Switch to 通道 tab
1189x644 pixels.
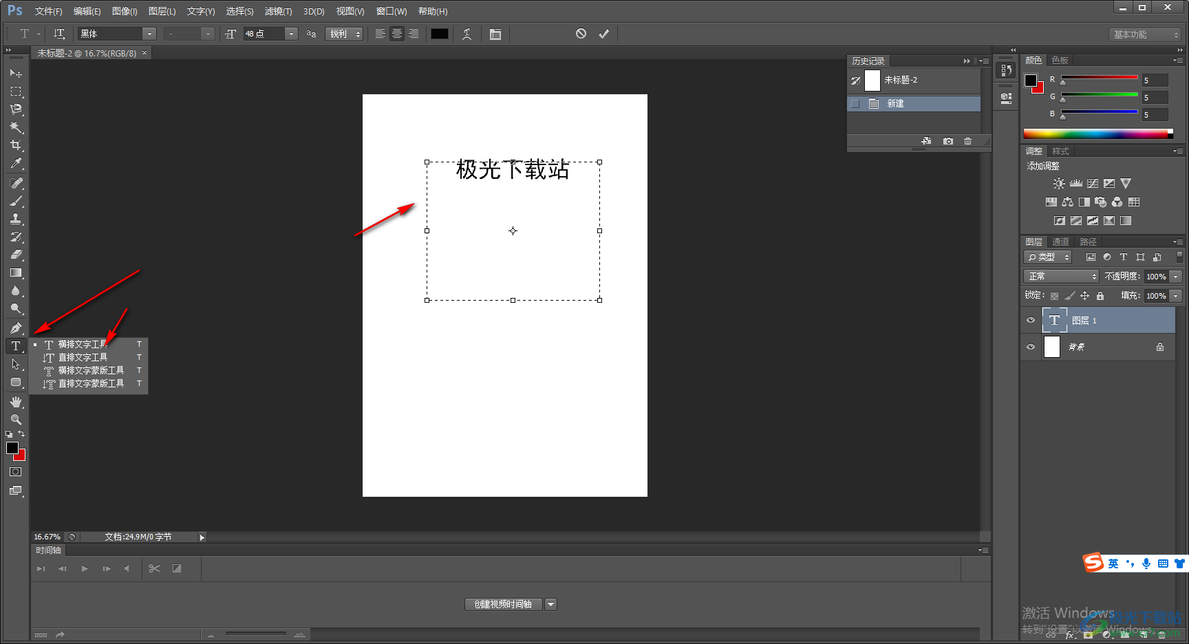click(x=1060, y=241)
